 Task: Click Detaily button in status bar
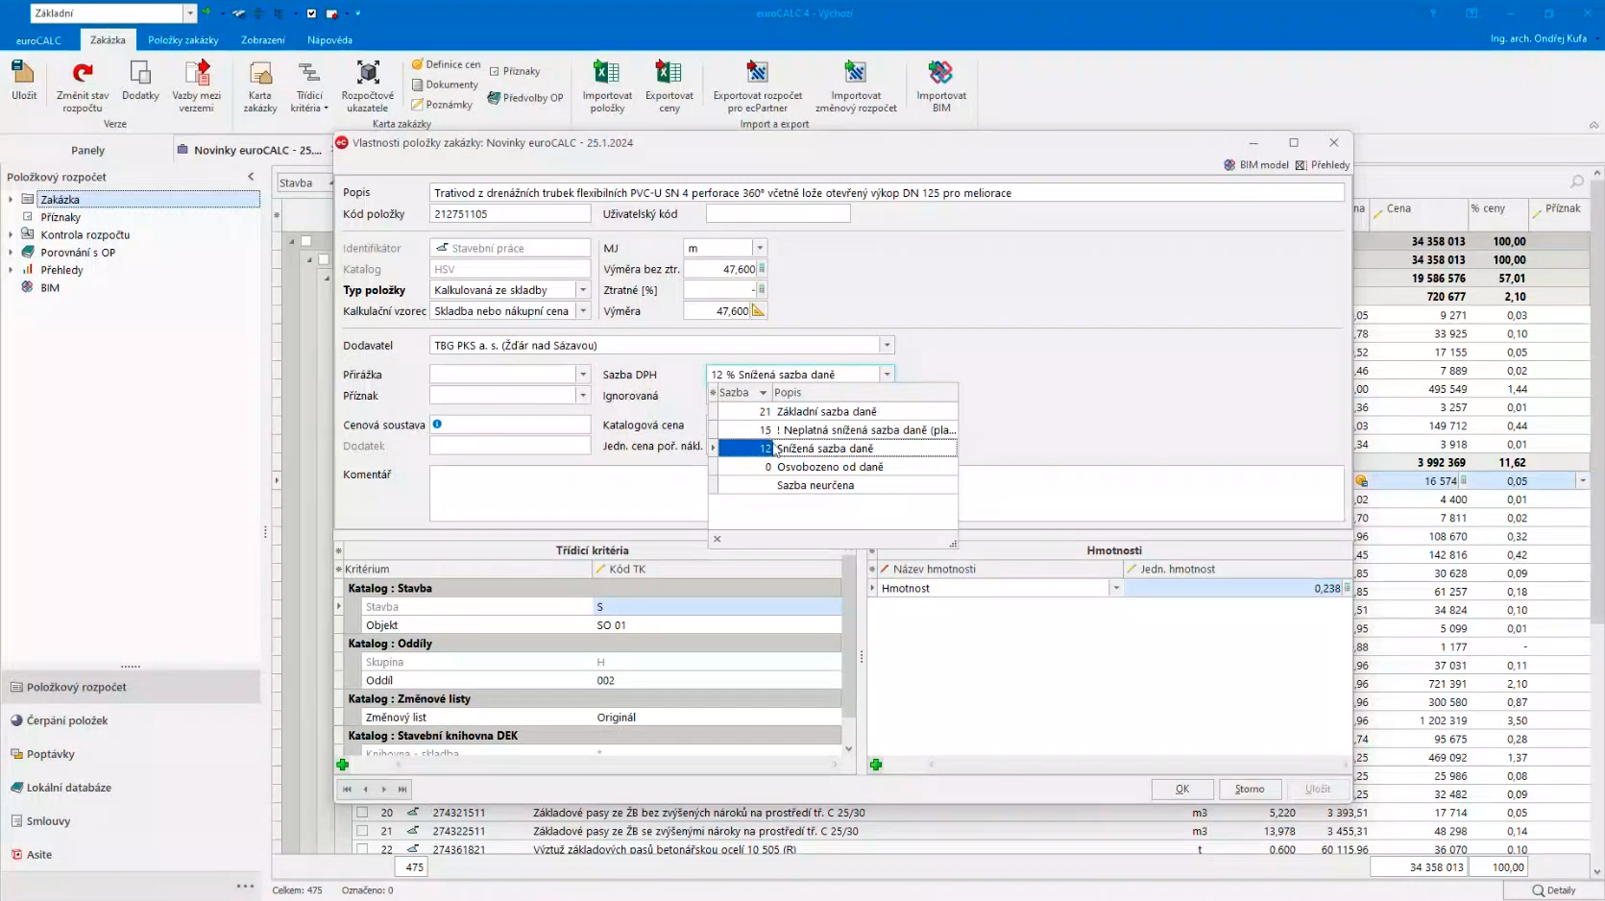[1554, 890]
